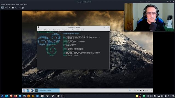Click host volume tray icon
Viewport: 175px width, 98px height.
(162, 96)
